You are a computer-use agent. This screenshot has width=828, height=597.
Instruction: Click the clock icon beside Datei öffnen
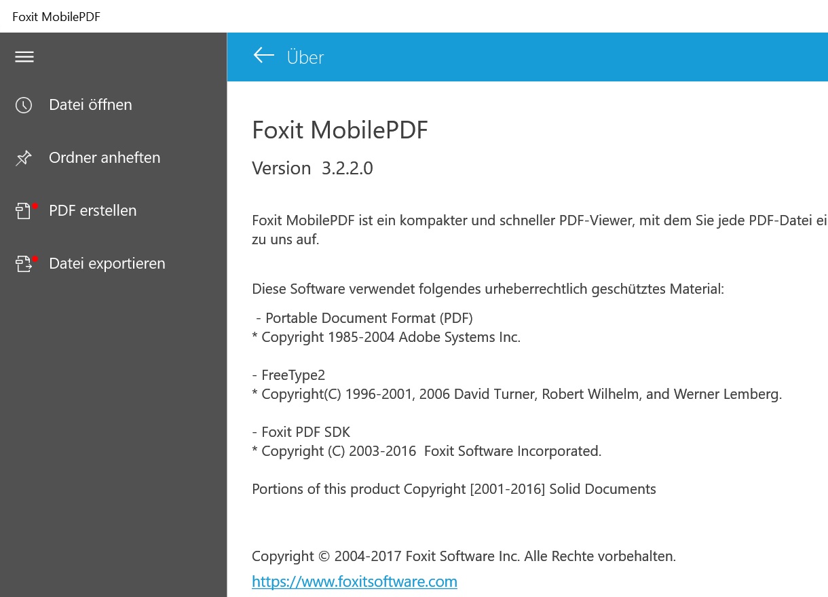click(24, 105)
